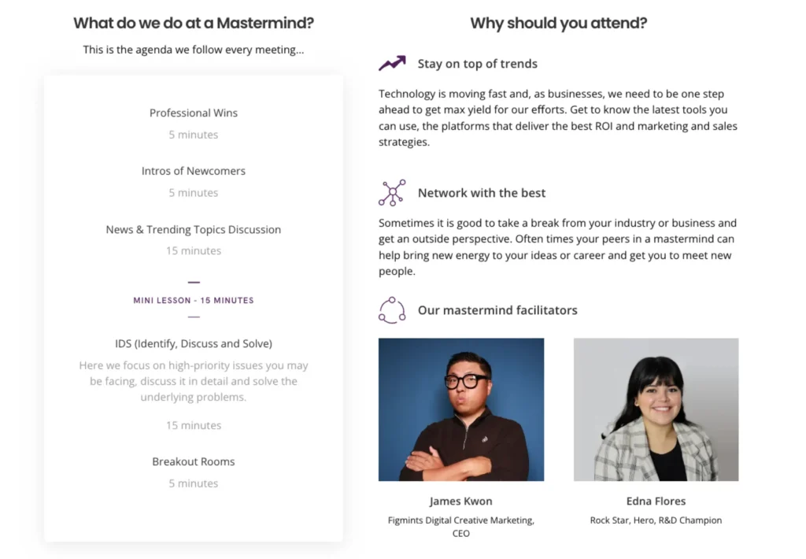Click the 'MINI LESSON - 15 MINUTES' label
Image resolution: width=806 pixels, height=559 pixels.
(x=194, y=300)
